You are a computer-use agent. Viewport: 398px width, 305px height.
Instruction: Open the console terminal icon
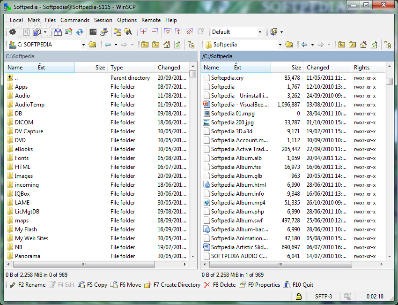click(93, 32)
